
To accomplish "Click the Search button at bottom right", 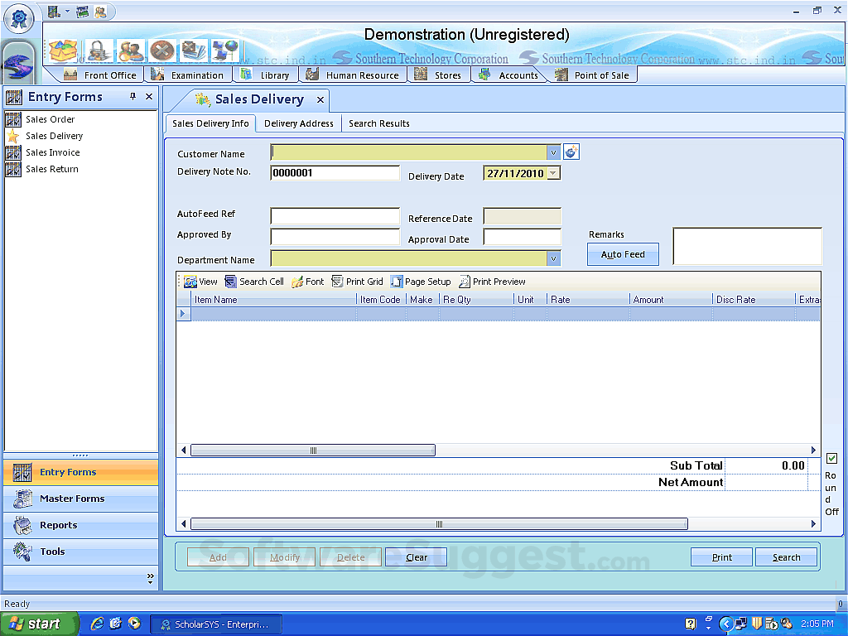I will click(786, 557).
